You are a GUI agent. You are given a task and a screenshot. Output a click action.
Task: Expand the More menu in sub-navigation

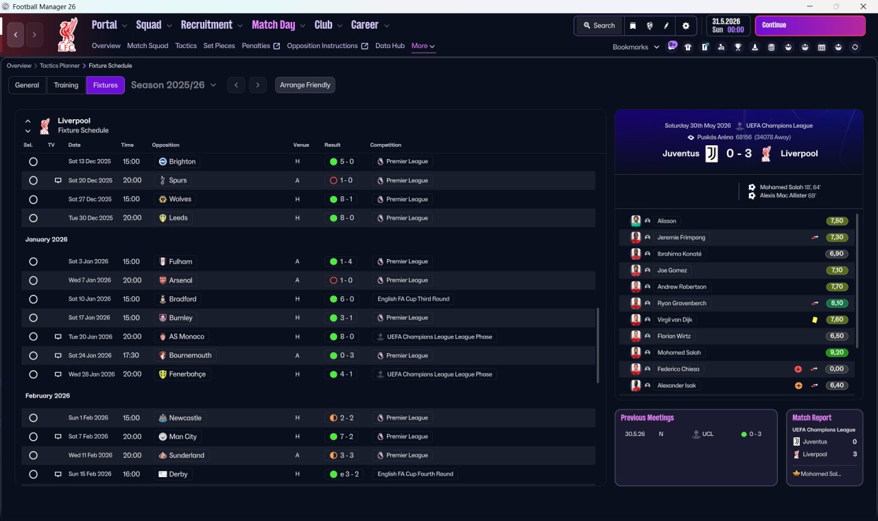coord(423,46)
